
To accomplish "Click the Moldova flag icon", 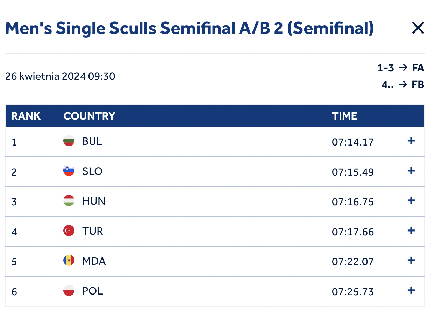I will [x=69, y=261].
